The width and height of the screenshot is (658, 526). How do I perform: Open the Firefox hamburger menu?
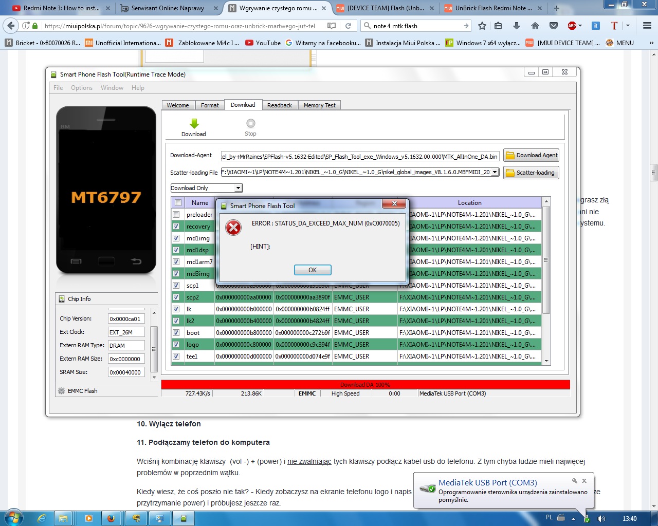(647, 26)
